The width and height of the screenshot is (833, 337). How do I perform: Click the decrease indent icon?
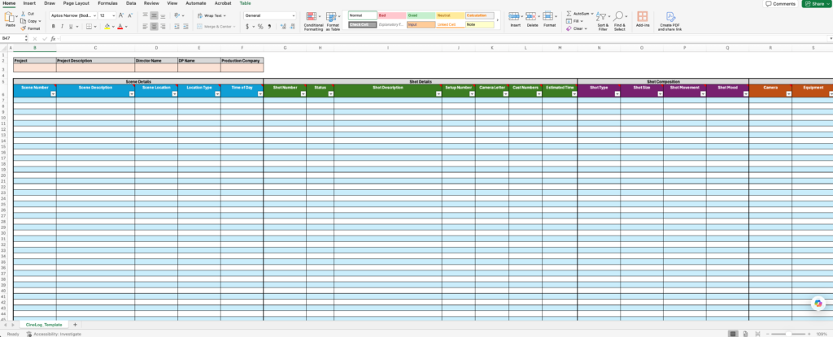pyautogui.click(x=177, y=26)
